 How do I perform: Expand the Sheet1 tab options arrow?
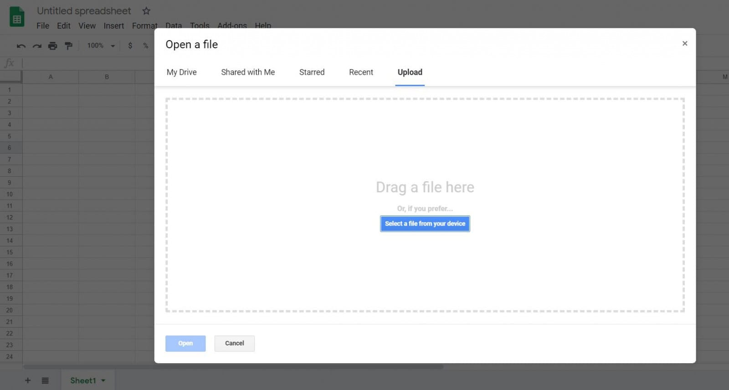click(x=103, y=380)
